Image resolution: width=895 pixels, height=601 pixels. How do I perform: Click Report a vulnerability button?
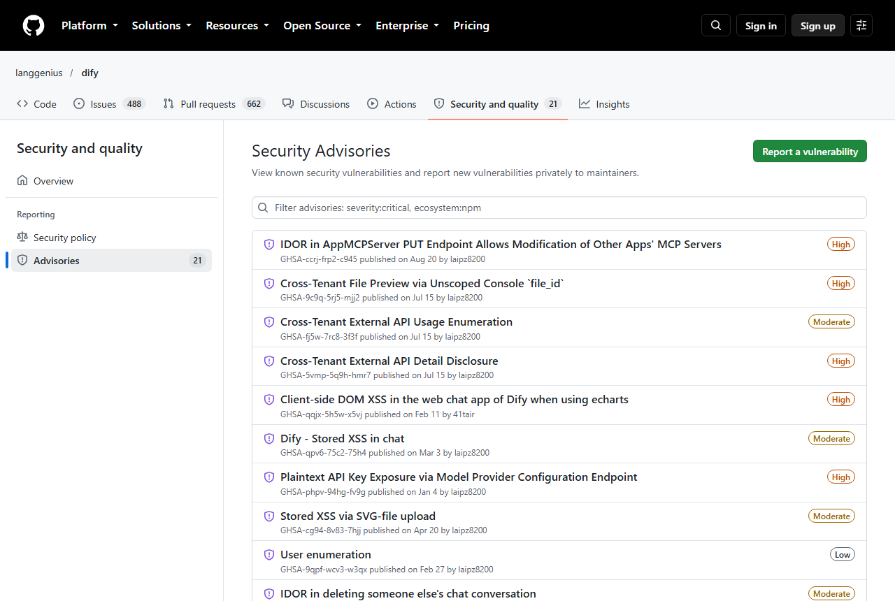pyautogui.click(x=810, y=152)
